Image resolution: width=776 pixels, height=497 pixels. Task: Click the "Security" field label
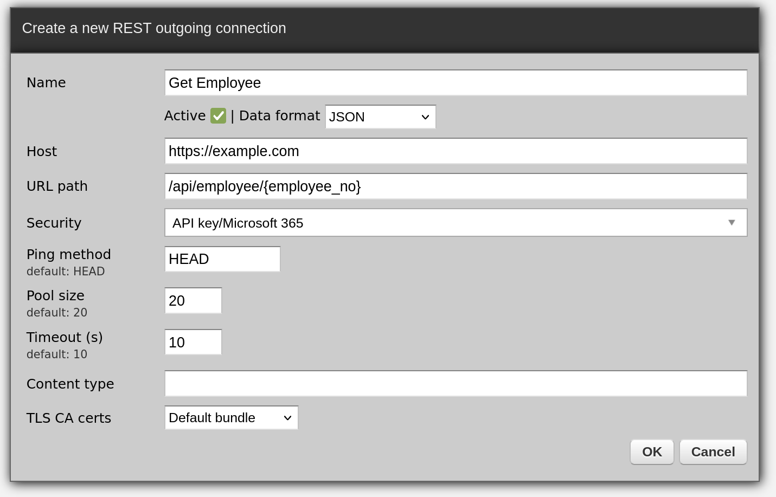click(54, 223)
